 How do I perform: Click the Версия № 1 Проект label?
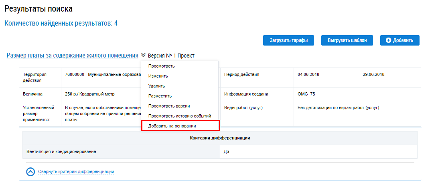(x=171, y=56)
